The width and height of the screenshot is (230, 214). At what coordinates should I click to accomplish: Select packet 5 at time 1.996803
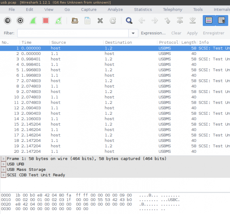click(x=115, y=70)
